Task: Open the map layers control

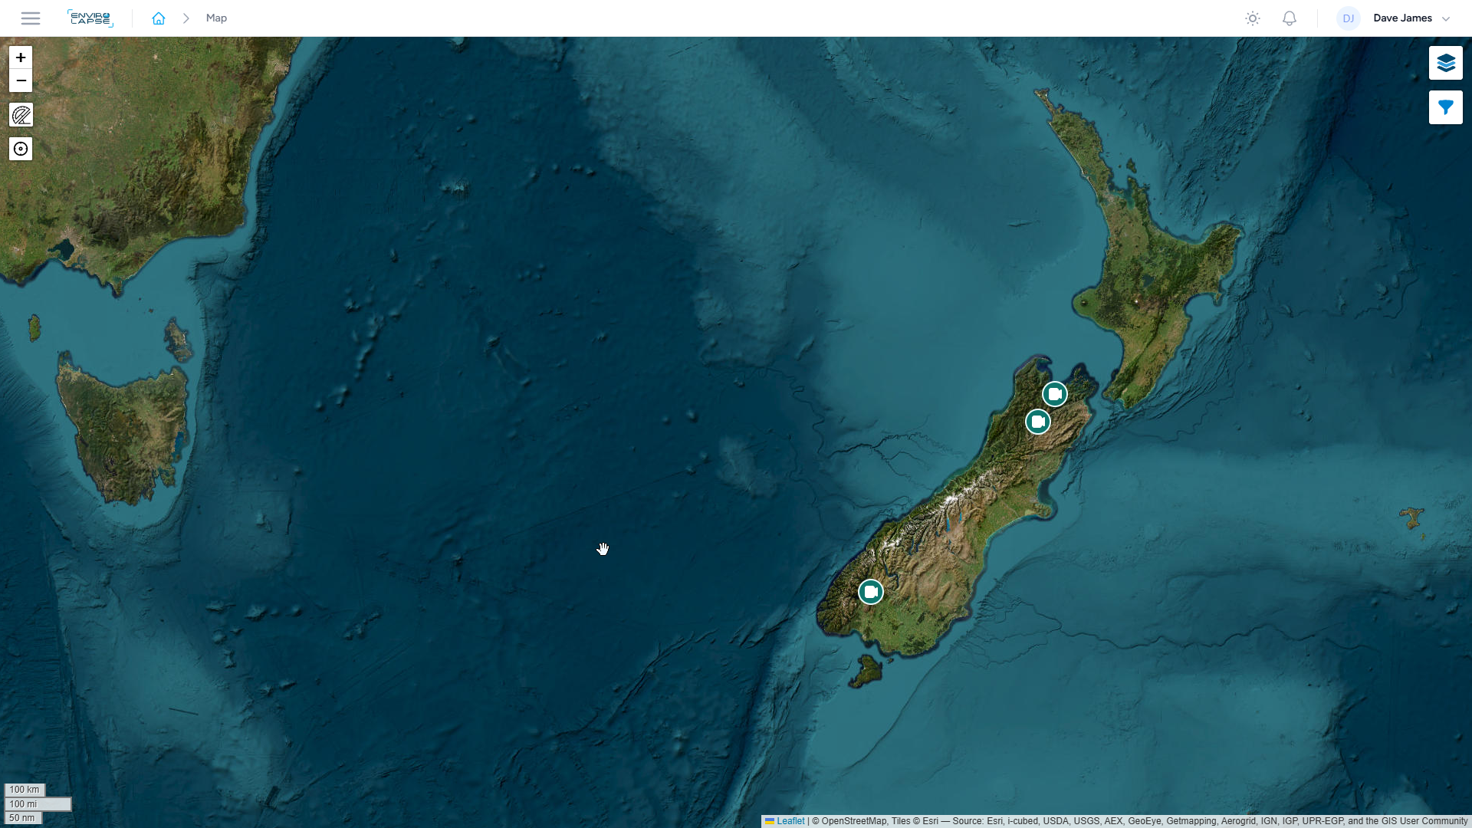Action: pyautogui.click(x=1446, y=63)
